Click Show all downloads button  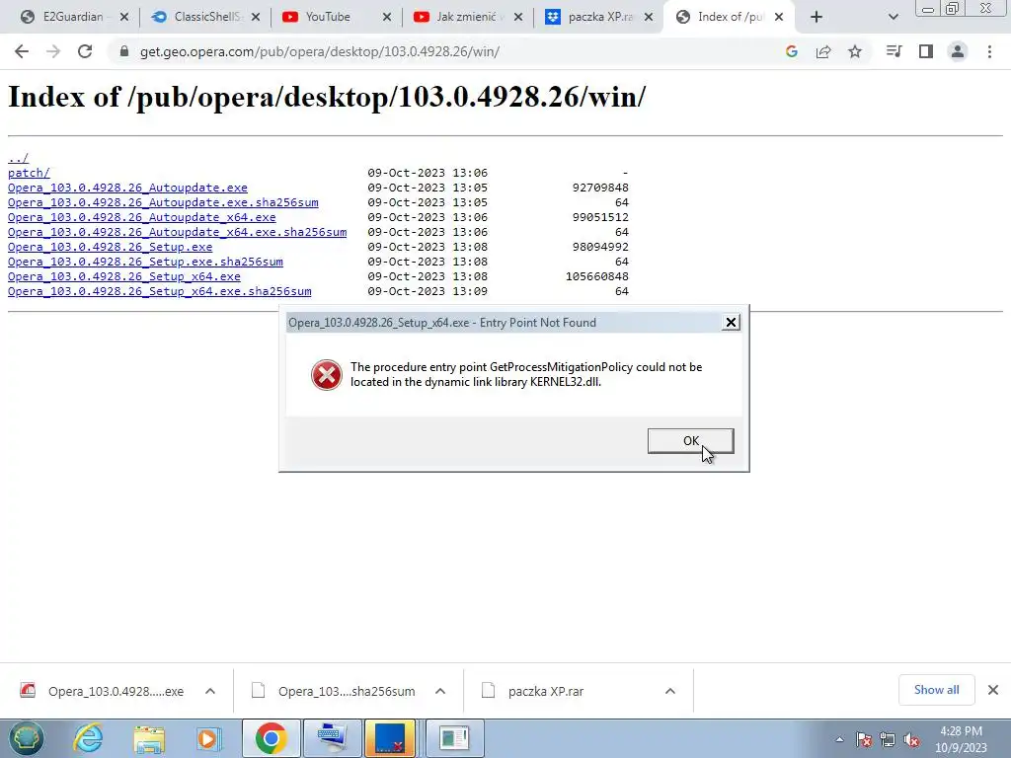point(936,690)
